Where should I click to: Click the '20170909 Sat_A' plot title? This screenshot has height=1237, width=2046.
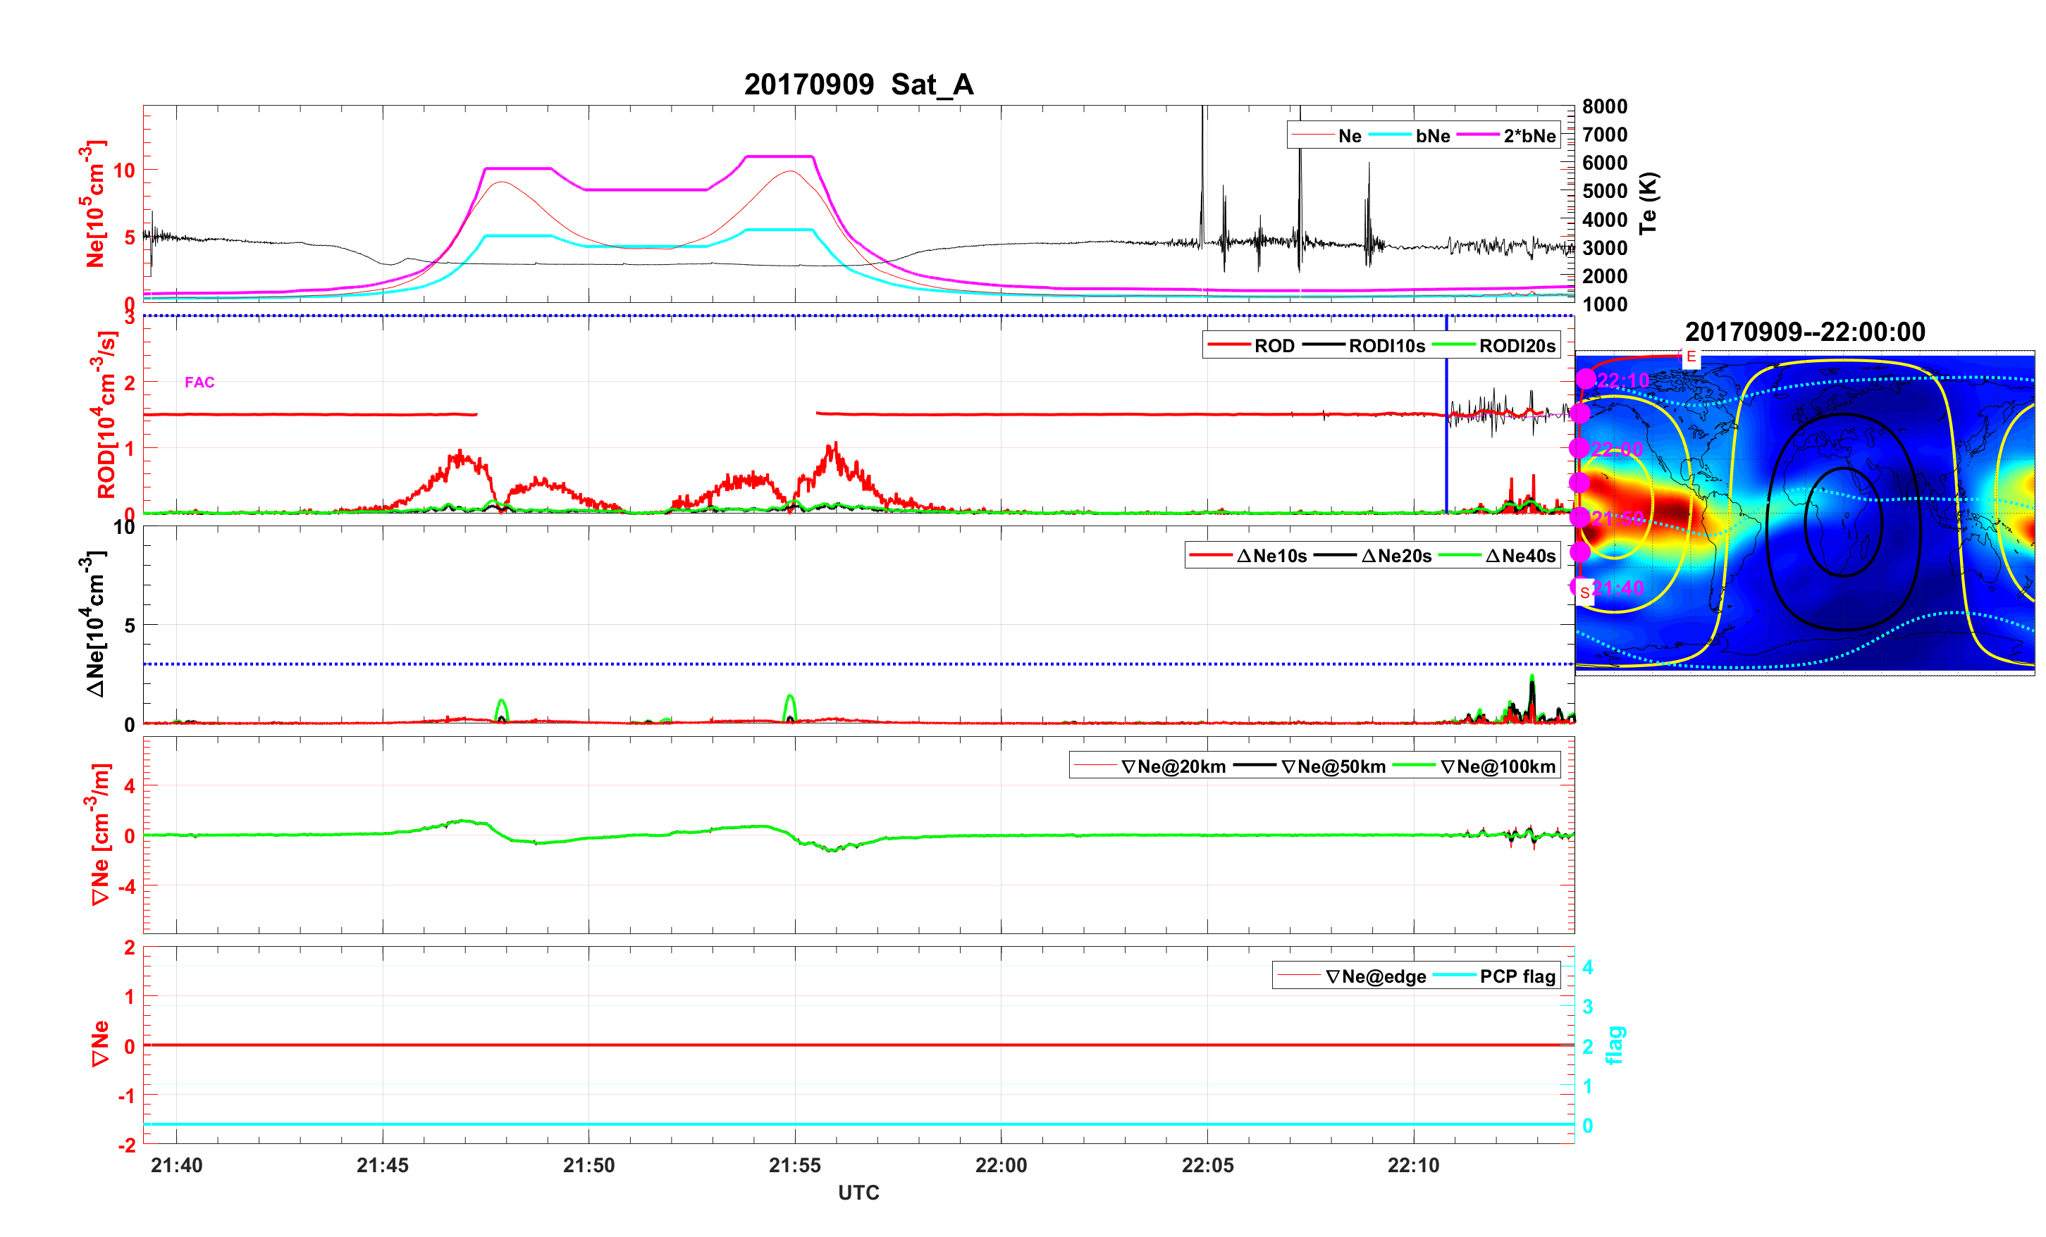(x=858, y=85)
